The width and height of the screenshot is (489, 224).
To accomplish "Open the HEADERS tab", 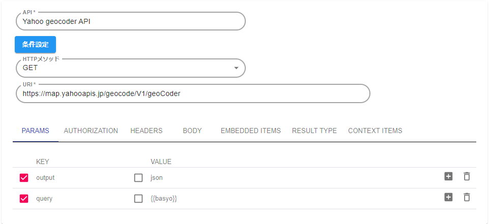I will point(147,131).
